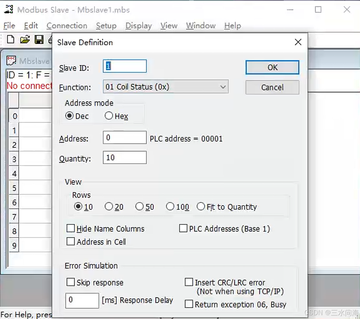The image size is (360, 319).
Task: Click inside the Quantity input field
Action: pyautogui.click(x=124, y=157)
